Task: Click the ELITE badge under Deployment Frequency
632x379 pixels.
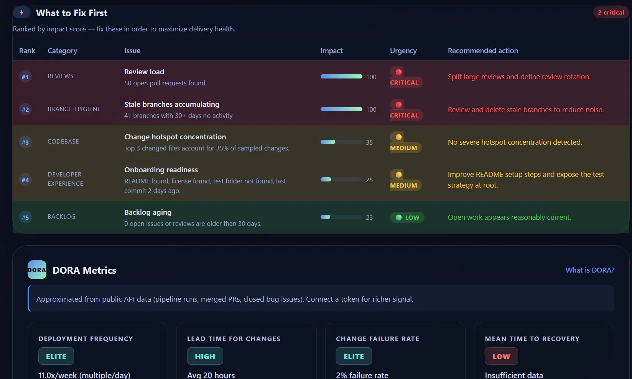Action: pyautogui.click(x=56, y=356)
